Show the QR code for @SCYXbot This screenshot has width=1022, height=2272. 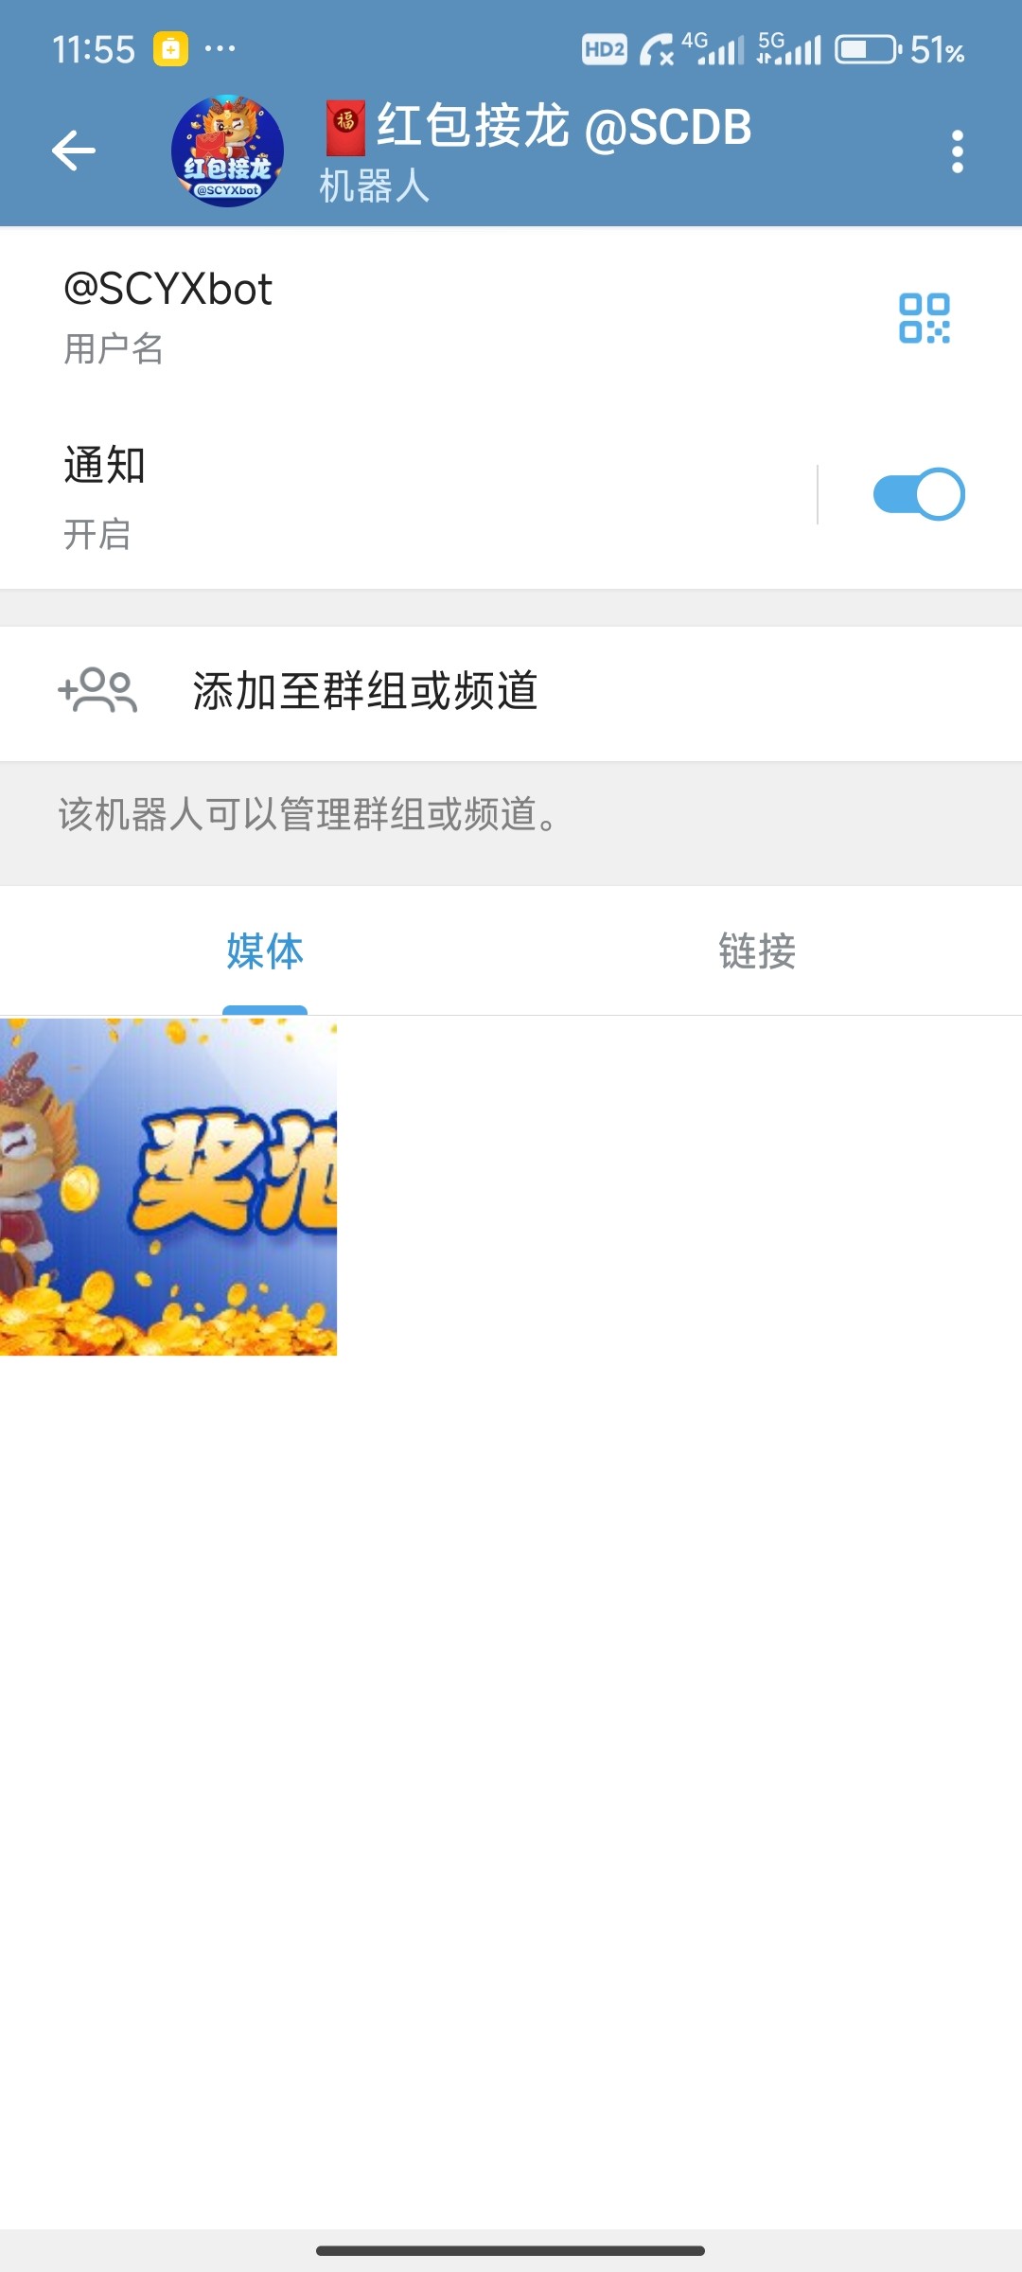click(x=924, y=318)
